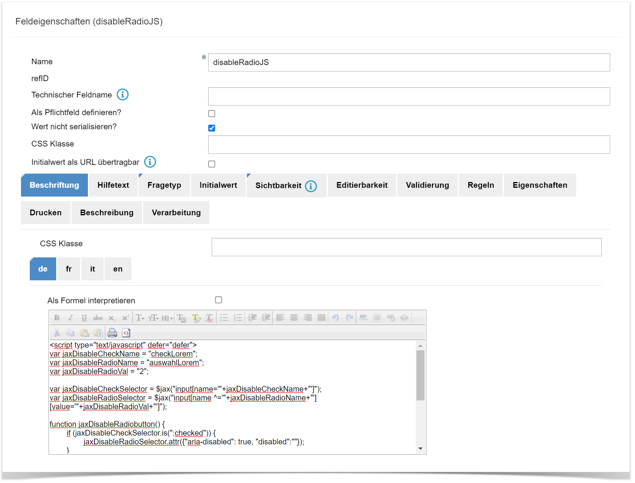
Task: Expand the heading format (H1) dropdown
Action: [167, 318]
